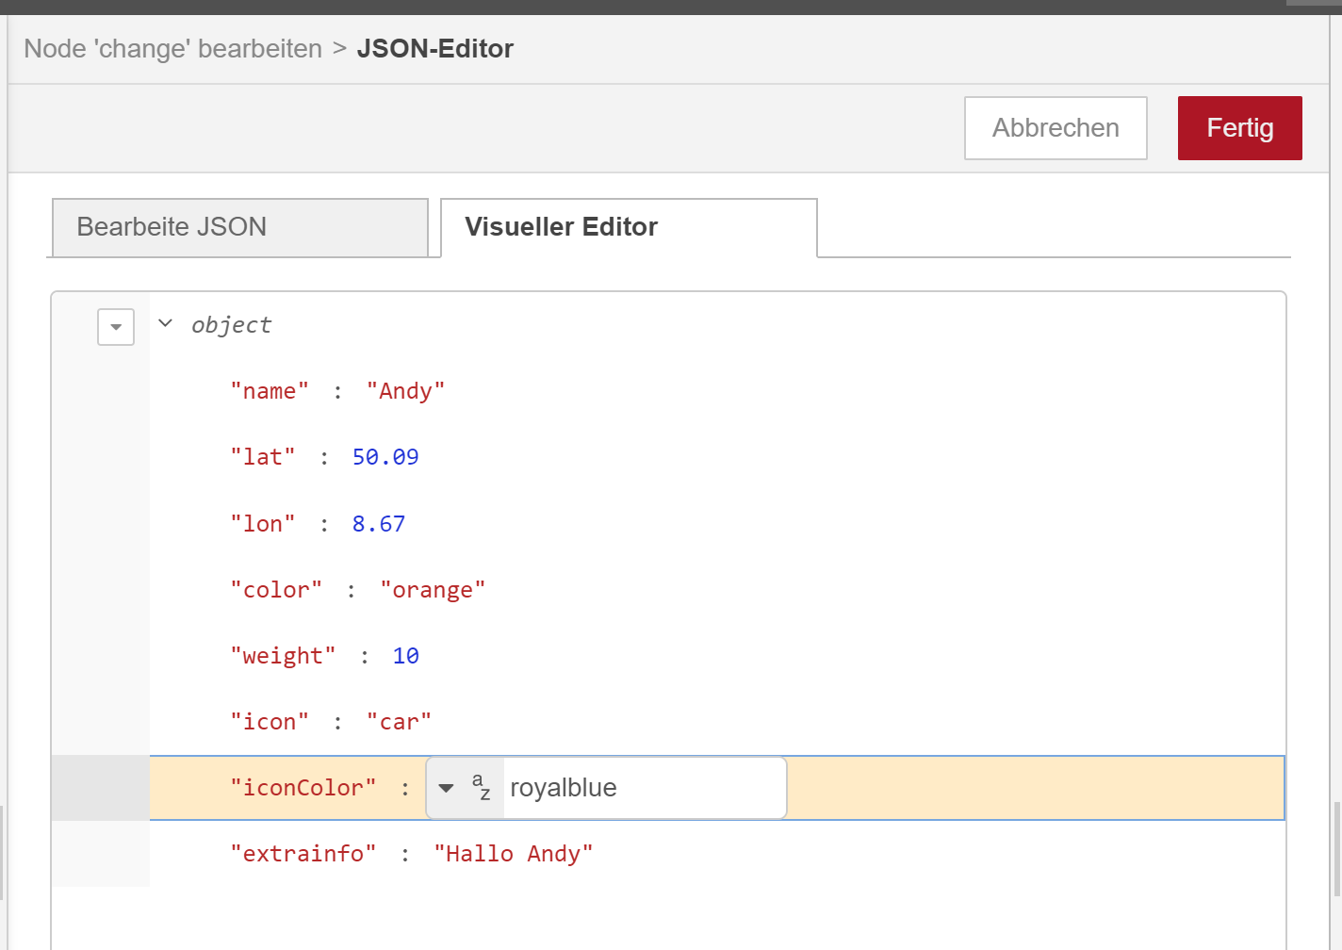Click the 8.67 value
This screenshot has width=1342, height=950.
379,524
